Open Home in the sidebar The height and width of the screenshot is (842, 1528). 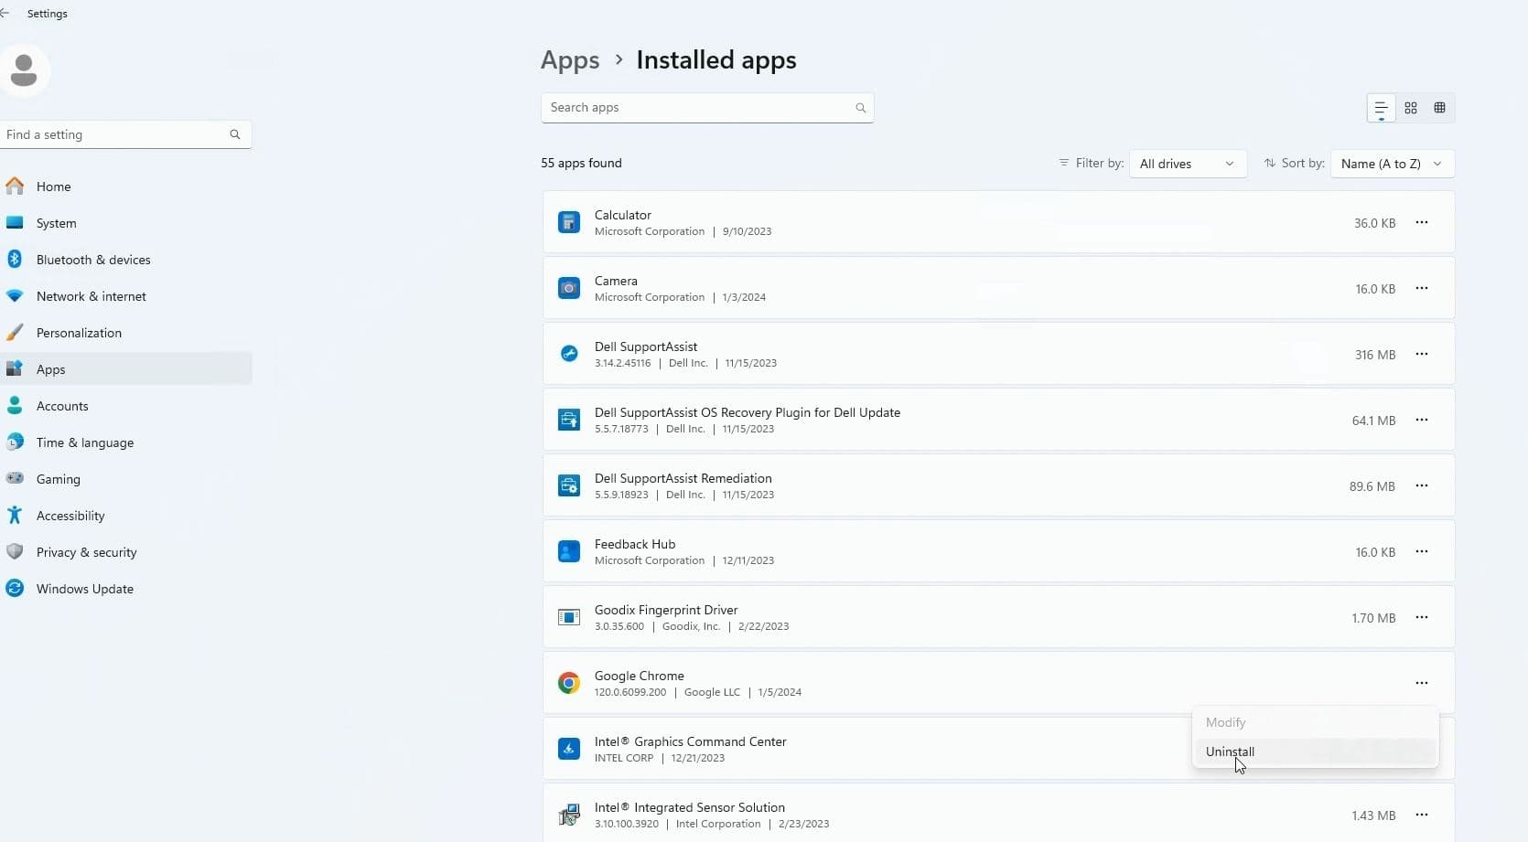click(x=125, y=187)
